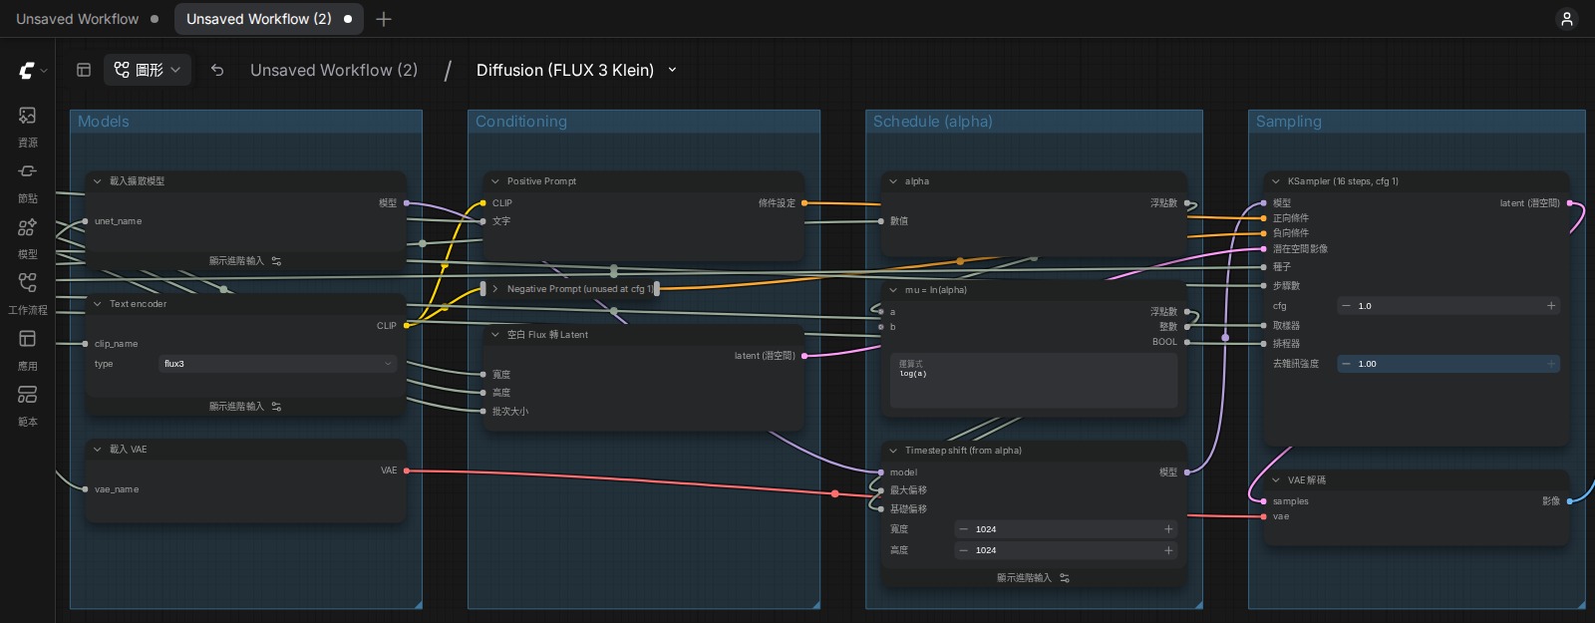Expand the Negative Prompt collapsed node
Image resolution: width=1595 pixels, height=623 pixels.
click(x=495, y=289)
